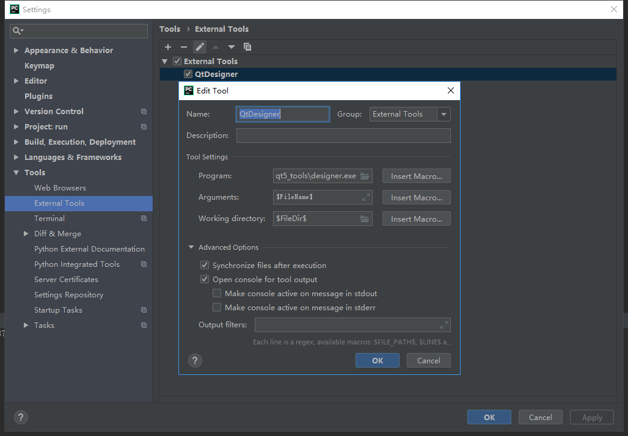Image resolution: width=628 pixels, height=436 pixels.
Task: Click the Name field containing QtDesigner
Action: (x=283, y=114)
